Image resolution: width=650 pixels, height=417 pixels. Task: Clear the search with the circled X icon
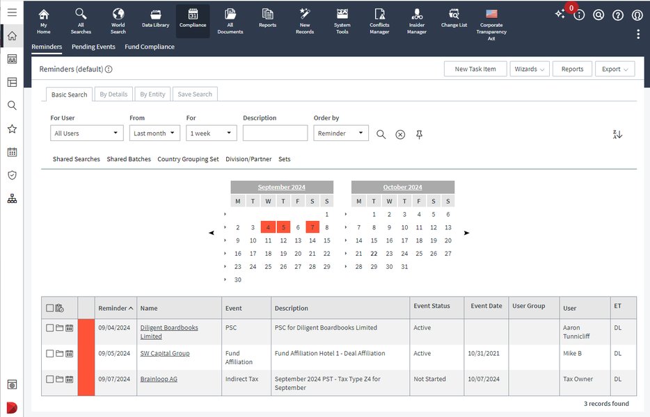coord(400,134)
